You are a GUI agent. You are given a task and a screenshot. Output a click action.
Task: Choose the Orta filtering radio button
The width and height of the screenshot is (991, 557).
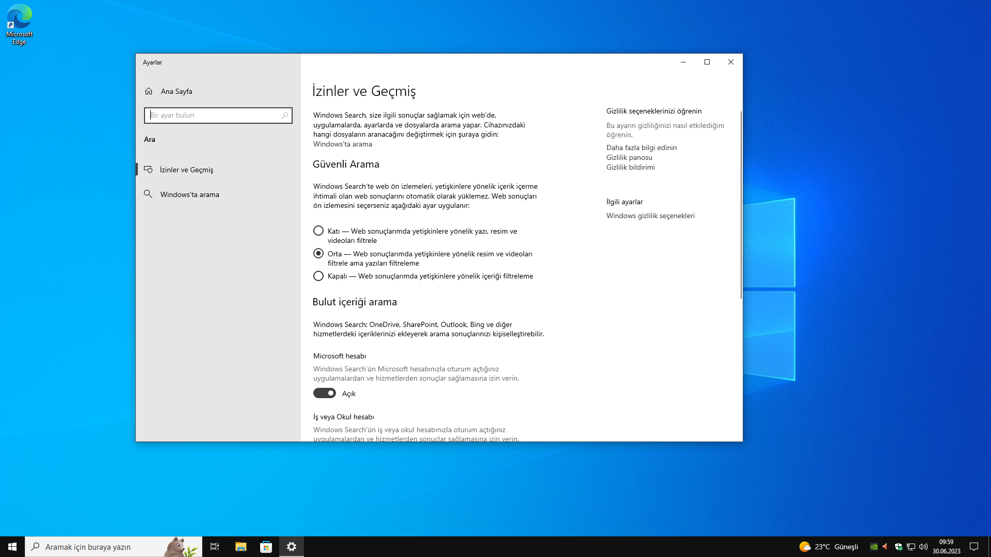pyautogui.click(x=318, y=253)
